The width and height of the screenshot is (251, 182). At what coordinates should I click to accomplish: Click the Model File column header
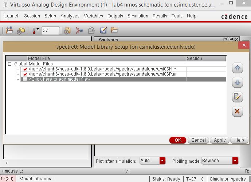tap(107, 58)
